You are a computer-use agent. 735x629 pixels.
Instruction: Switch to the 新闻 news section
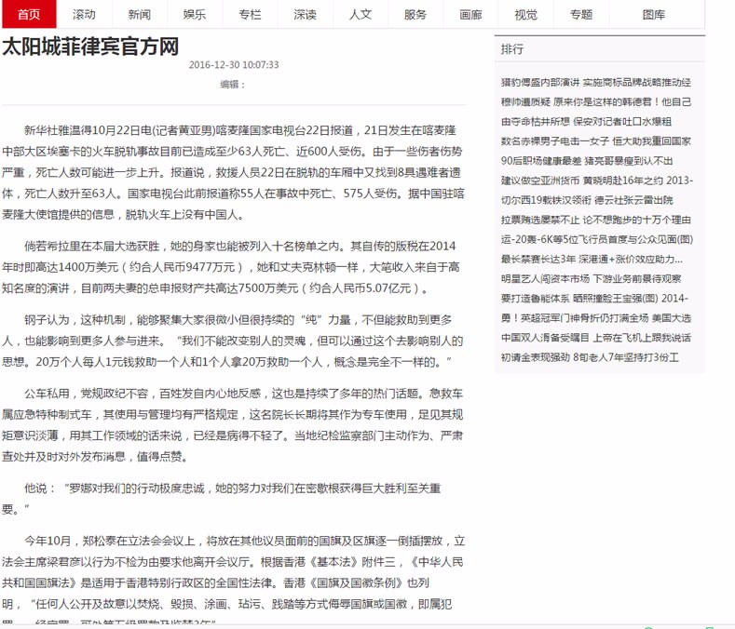point(139,14)
